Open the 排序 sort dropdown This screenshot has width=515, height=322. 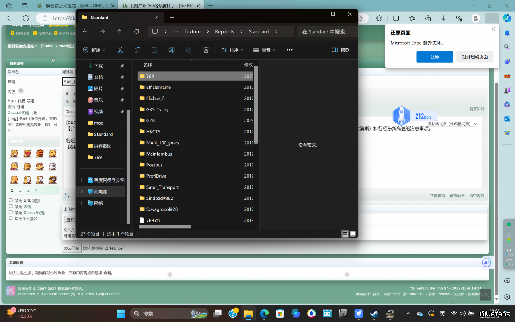point(232,50)
